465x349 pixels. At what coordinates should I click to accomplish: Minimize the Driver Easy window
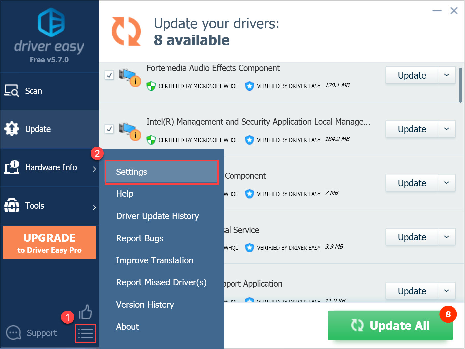(437, 11)
